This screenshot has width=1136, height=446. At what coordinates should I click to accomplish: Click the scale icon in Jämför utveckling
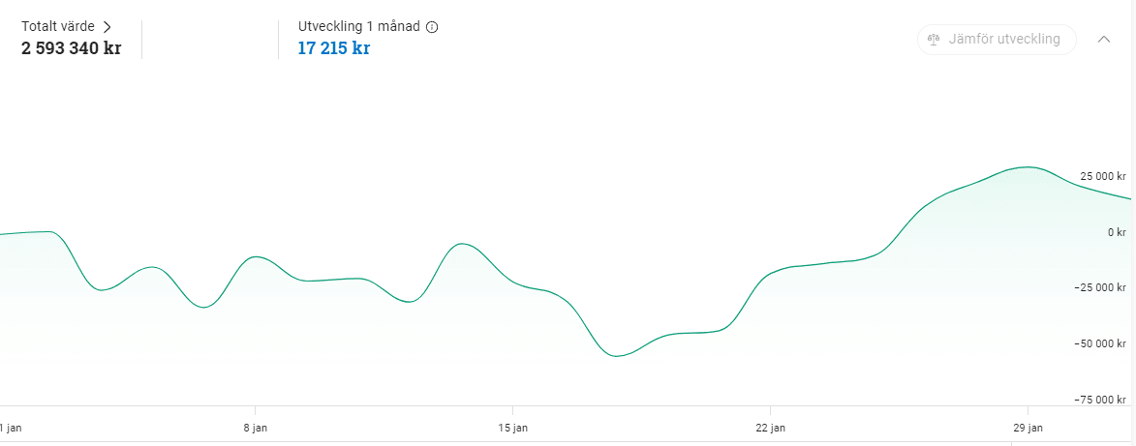coord(934,39)
